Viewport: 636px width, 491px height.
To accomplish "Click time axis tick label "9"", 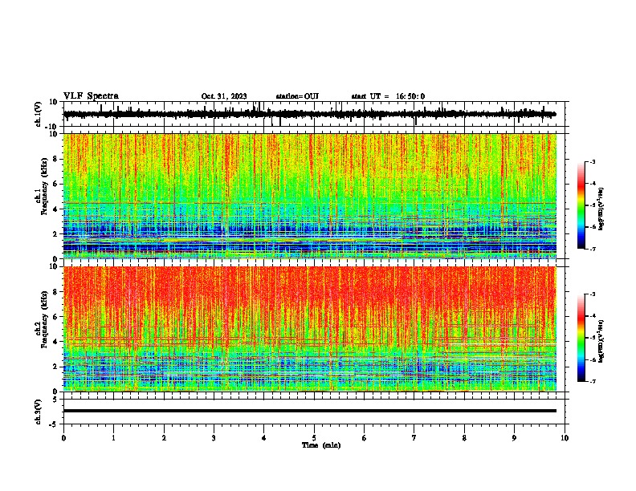I will point(514,438).
